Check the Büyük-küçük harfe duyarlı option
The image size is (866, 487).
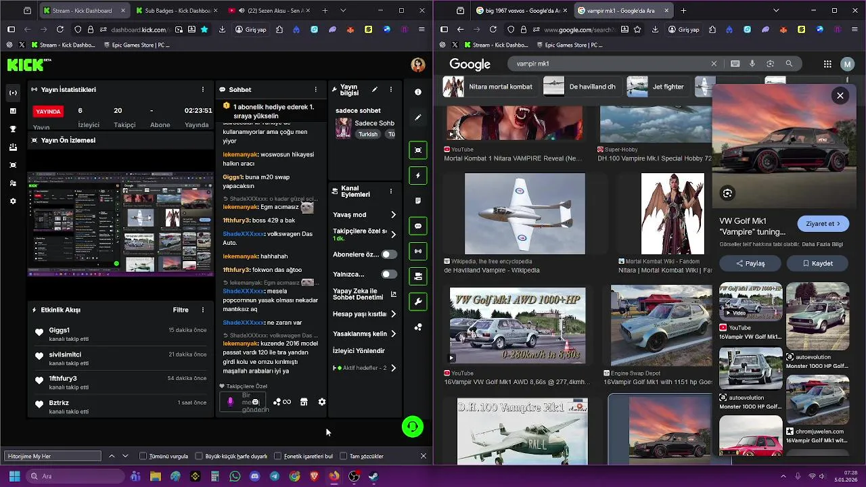point(199,457)
